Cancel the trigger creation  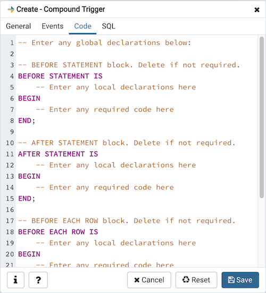[x=149, y=280]
